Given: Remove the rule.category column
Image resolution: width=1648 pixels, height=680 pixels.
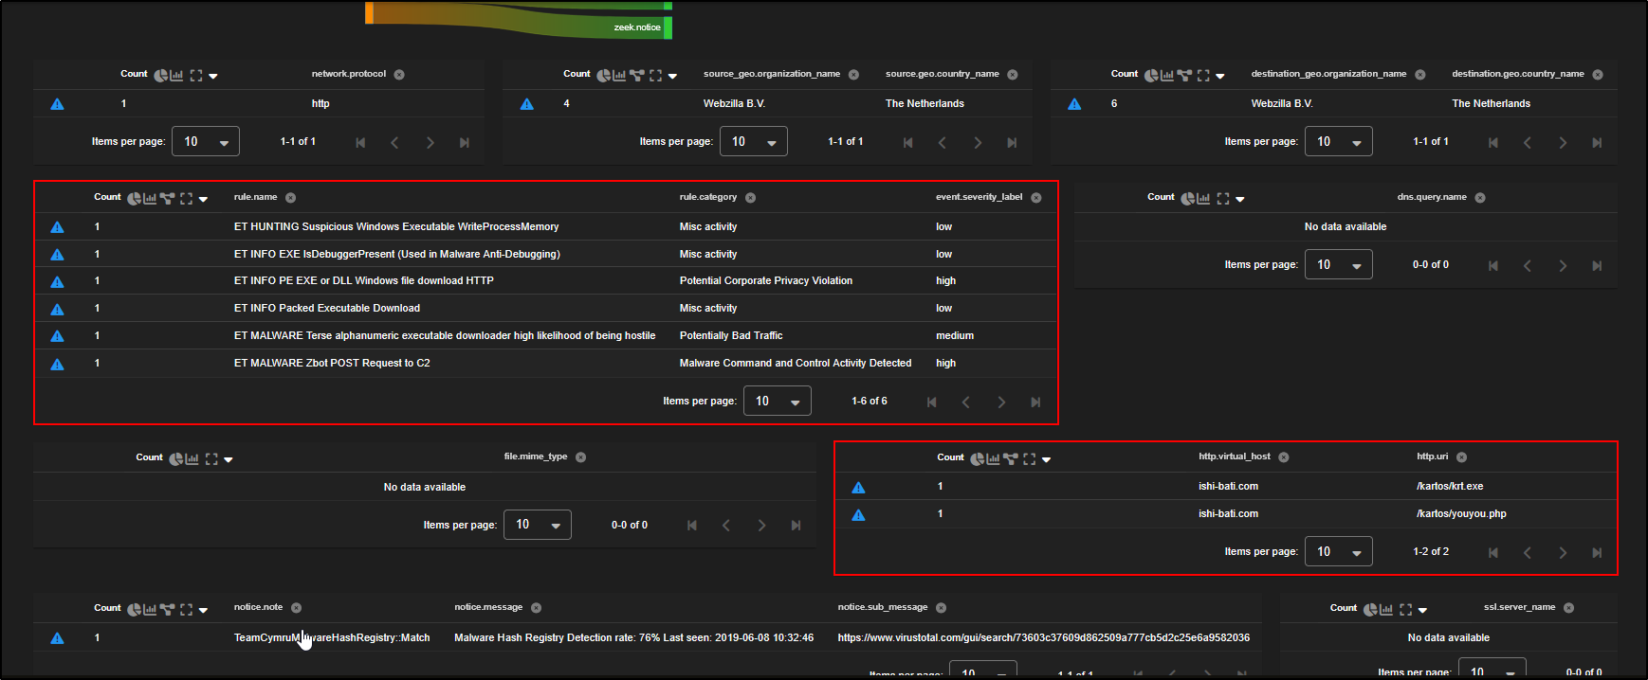Looking at the screenshot, I should click(750, 198).
